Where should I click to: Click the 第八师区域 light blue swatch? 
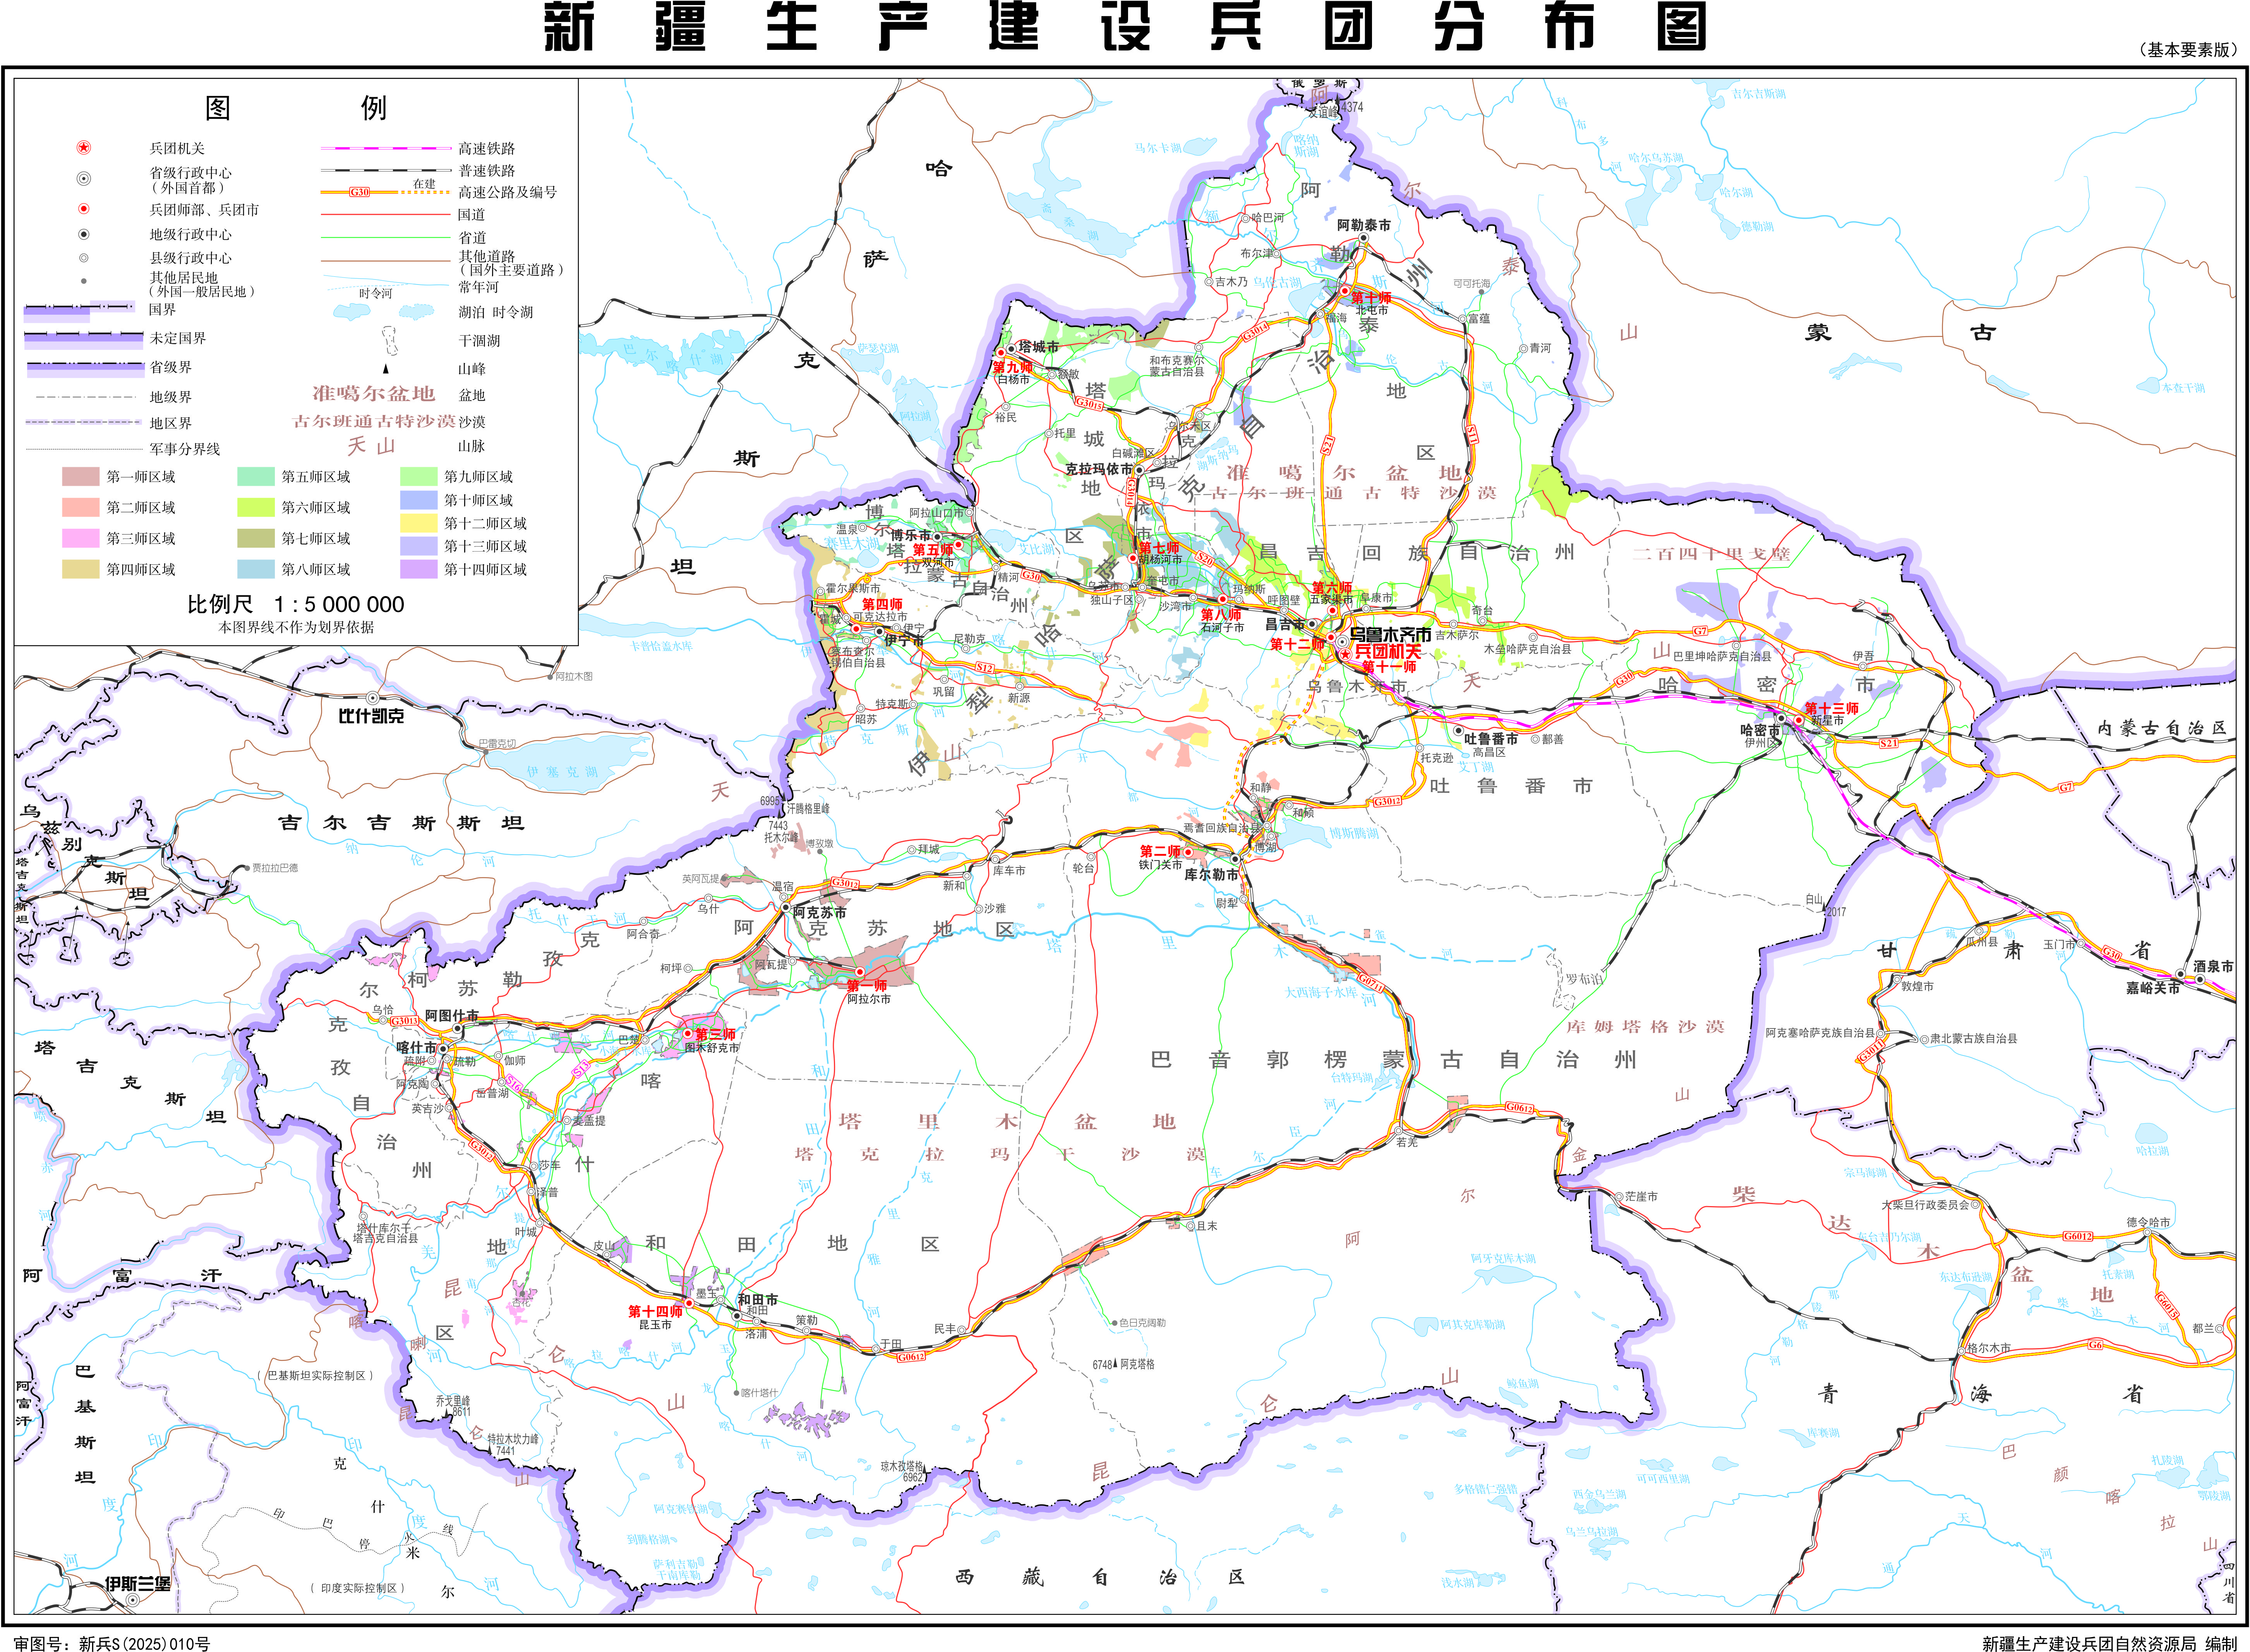(x=255, y=569)
